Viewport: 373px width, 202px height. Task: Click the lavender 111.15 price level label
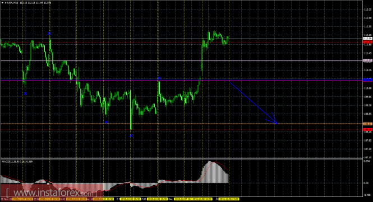point(367,60)
